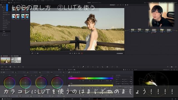Switch to the Color page tab
Image resolution: width=178 pixels, height=100 pixels.
click(97, 99)
